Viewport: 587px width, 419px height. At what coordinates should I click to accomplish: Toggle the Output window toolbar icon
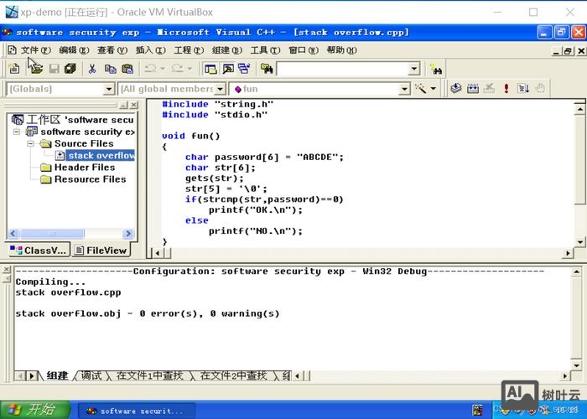click(227, 69)
